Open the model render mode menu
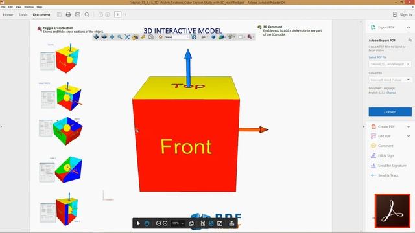Image resolution: width=415 pixels, height=233 pixels. pos(221,37)
